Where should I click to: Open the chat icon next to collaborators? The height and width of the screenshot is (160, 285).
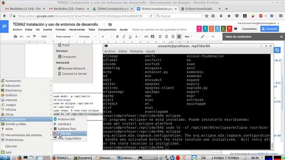click(x=236, y=28)
